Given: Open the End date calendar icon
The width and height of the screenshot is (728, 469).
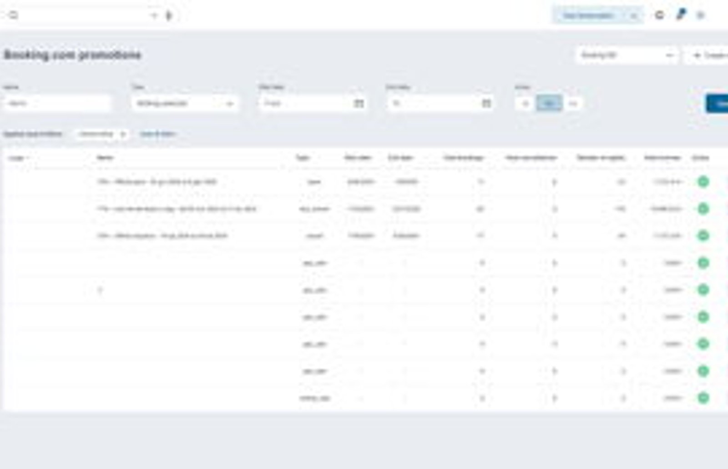Looking at the screenshot, I should pos(486,104).
